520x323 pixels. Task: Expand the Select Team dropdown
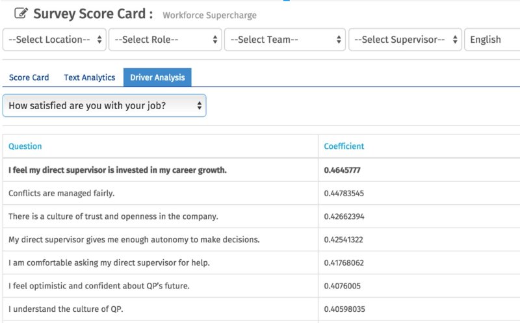pyautogui.click(x=285, y=40)
